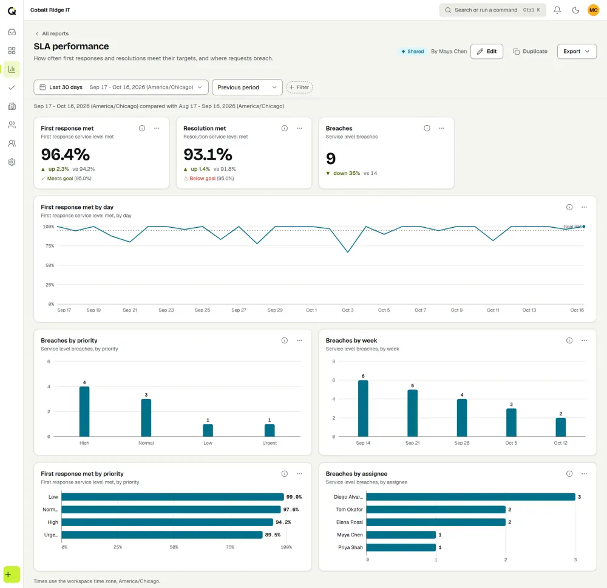The width and height of the screenshot is (607, 588).
Task: Click the 'Below goal' warning text
Action: (202, 179)
